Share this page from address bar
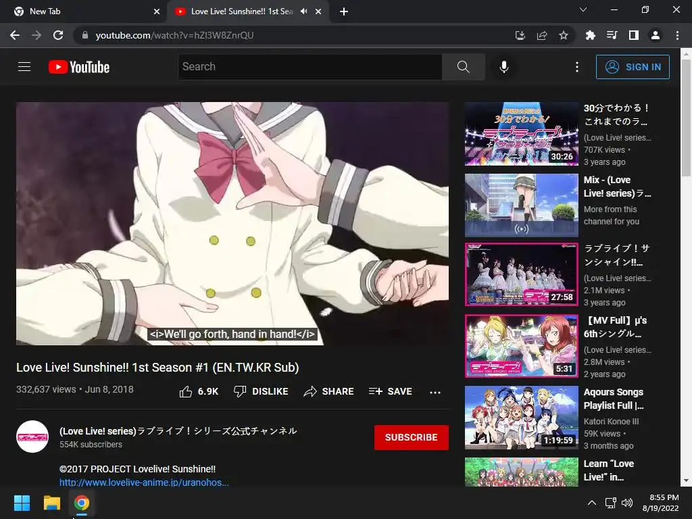This screenshot has width=692, height=519. click(x=542, y=35)
